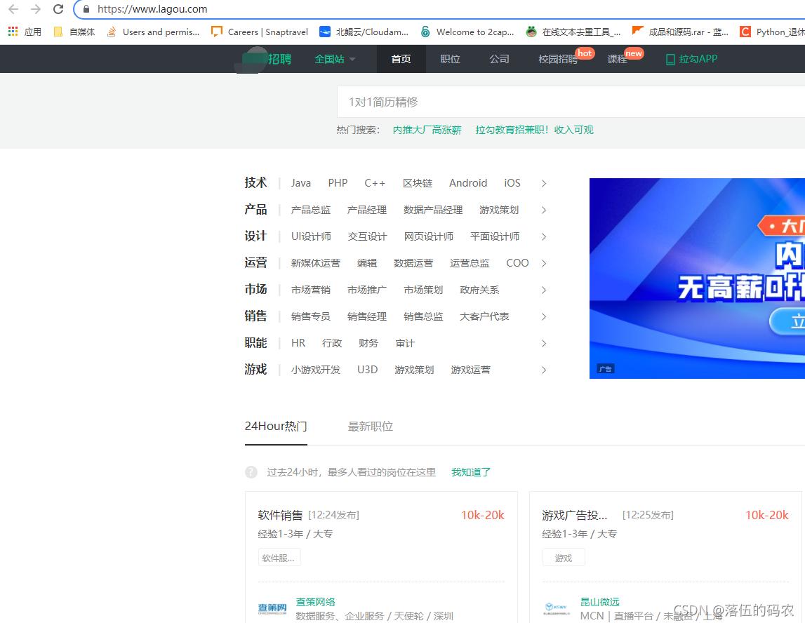
Task: Click the question mark icon beside 过去24小时
Action: (251, 471)
